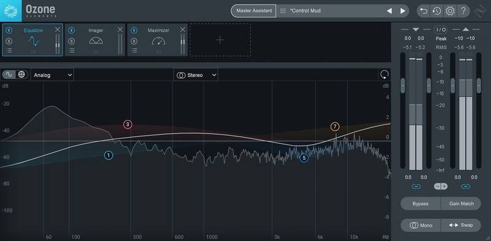
Task: Toggle the center meter sum button
Action: pyautogui.click(x=441, y=186)
